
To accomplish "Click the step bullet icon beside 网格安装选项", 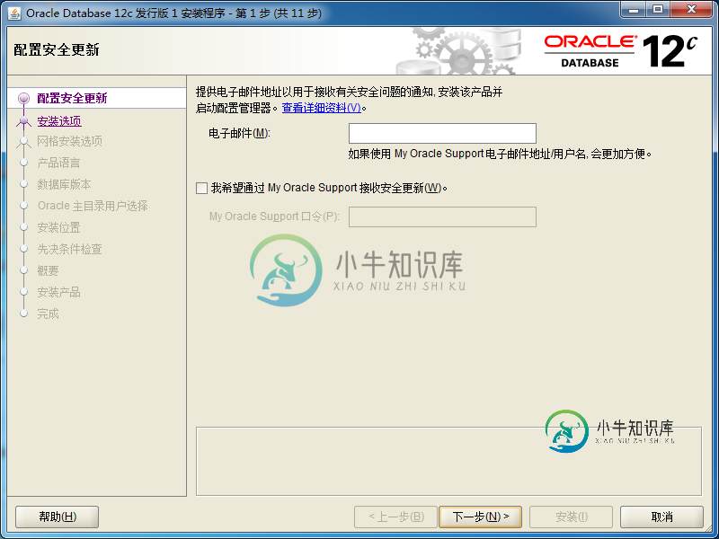I will (x=23, y=141).
